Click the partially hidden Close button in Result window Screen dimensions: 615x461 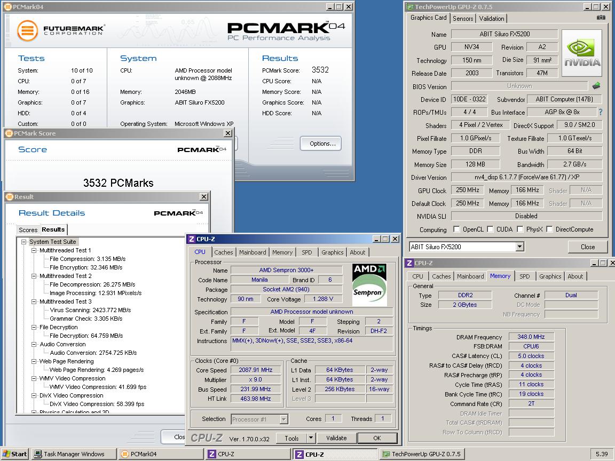point(174,436)
